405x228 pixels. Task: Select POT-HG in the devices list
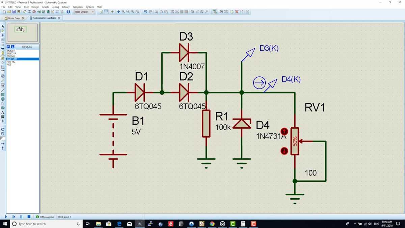tap(23, 62)
